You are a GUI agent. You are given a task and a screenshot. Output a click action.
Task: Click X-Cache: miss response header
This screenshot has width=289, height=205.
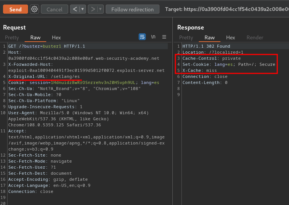pyautogui.click(x=200, y=70)
